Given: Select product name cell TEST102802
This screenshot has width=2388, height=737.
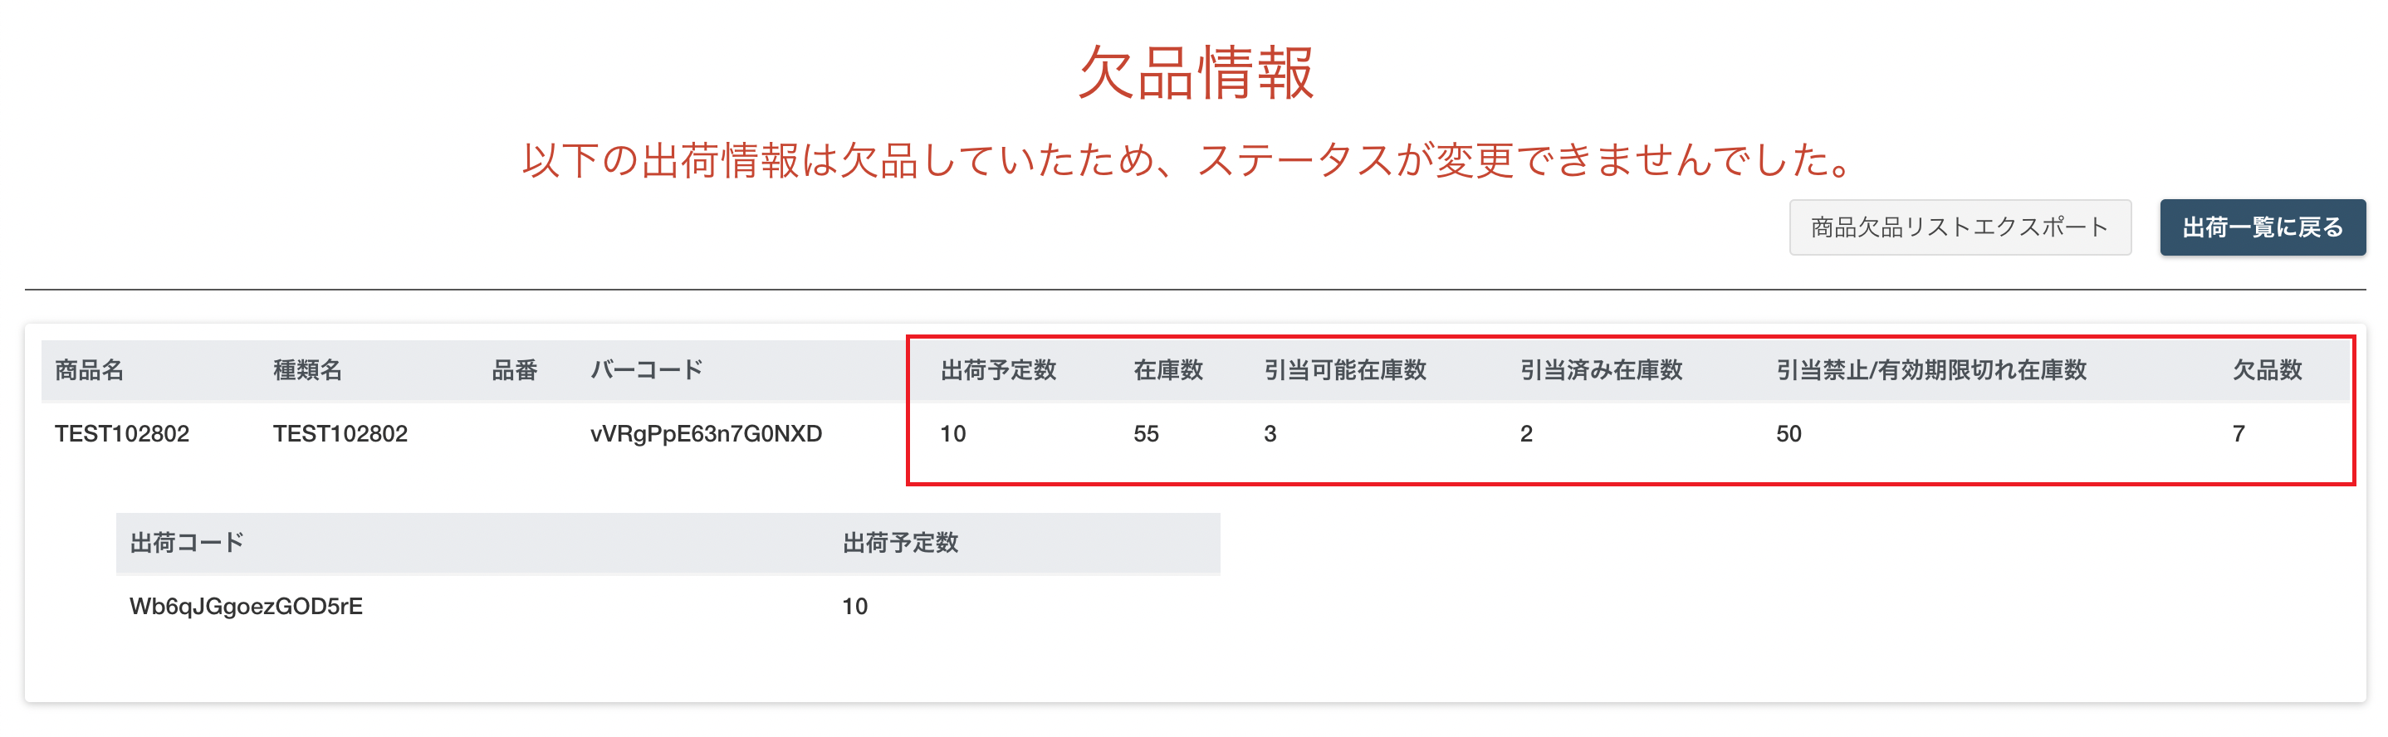Looking at the screenshot, I should [121, 433].
